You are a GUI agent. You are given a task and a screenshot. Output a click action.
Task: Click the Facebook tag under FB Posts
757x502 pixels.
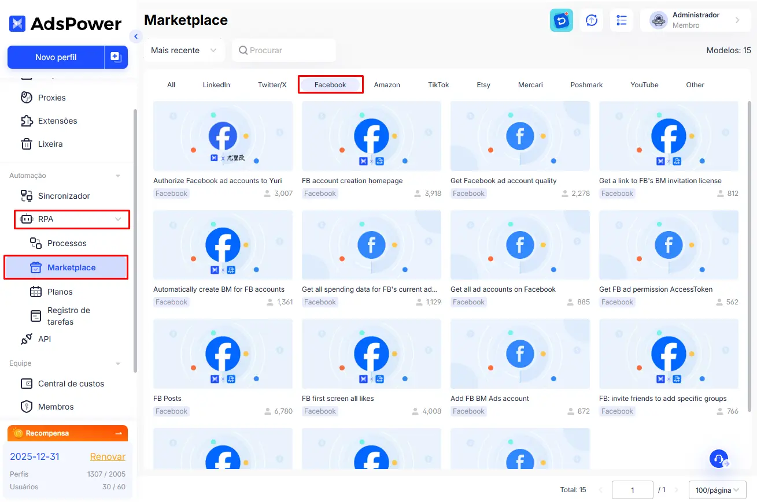click(x=171, y=411)
